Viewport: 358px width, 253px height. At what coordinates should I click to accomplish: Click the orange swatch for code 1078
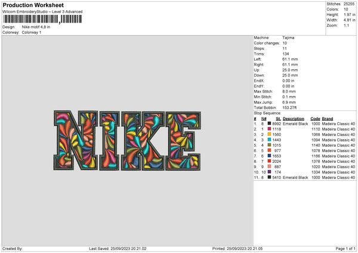click(269, 150)
